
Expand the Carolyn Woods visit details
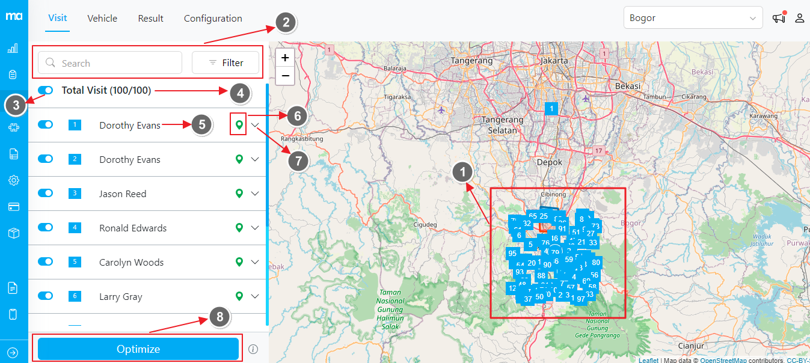point(255,262)
